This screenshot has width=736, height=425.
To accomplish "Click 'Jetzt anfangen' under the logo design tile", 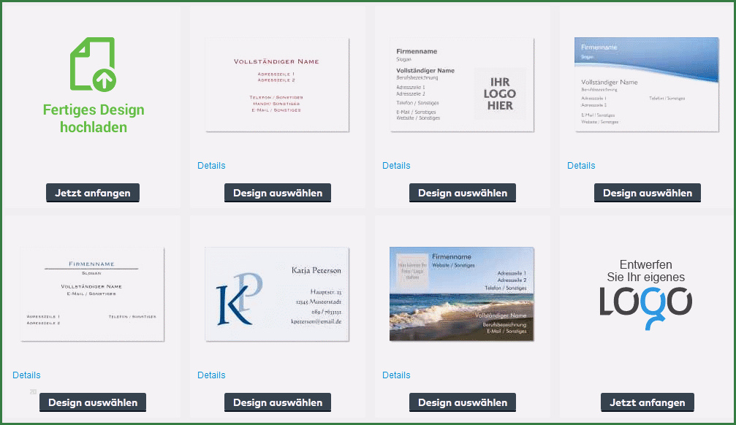I will tap(648, 402).
